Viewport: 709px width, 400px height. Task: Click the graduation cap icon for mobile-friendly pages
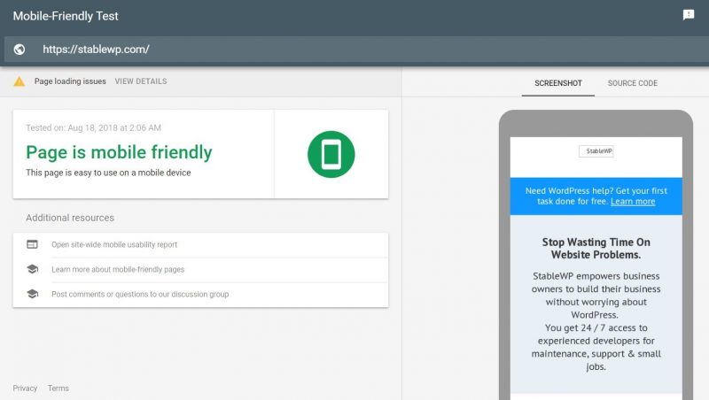coord(32,269)
